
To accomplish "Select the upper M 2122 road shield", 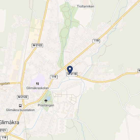I will 37,45.
